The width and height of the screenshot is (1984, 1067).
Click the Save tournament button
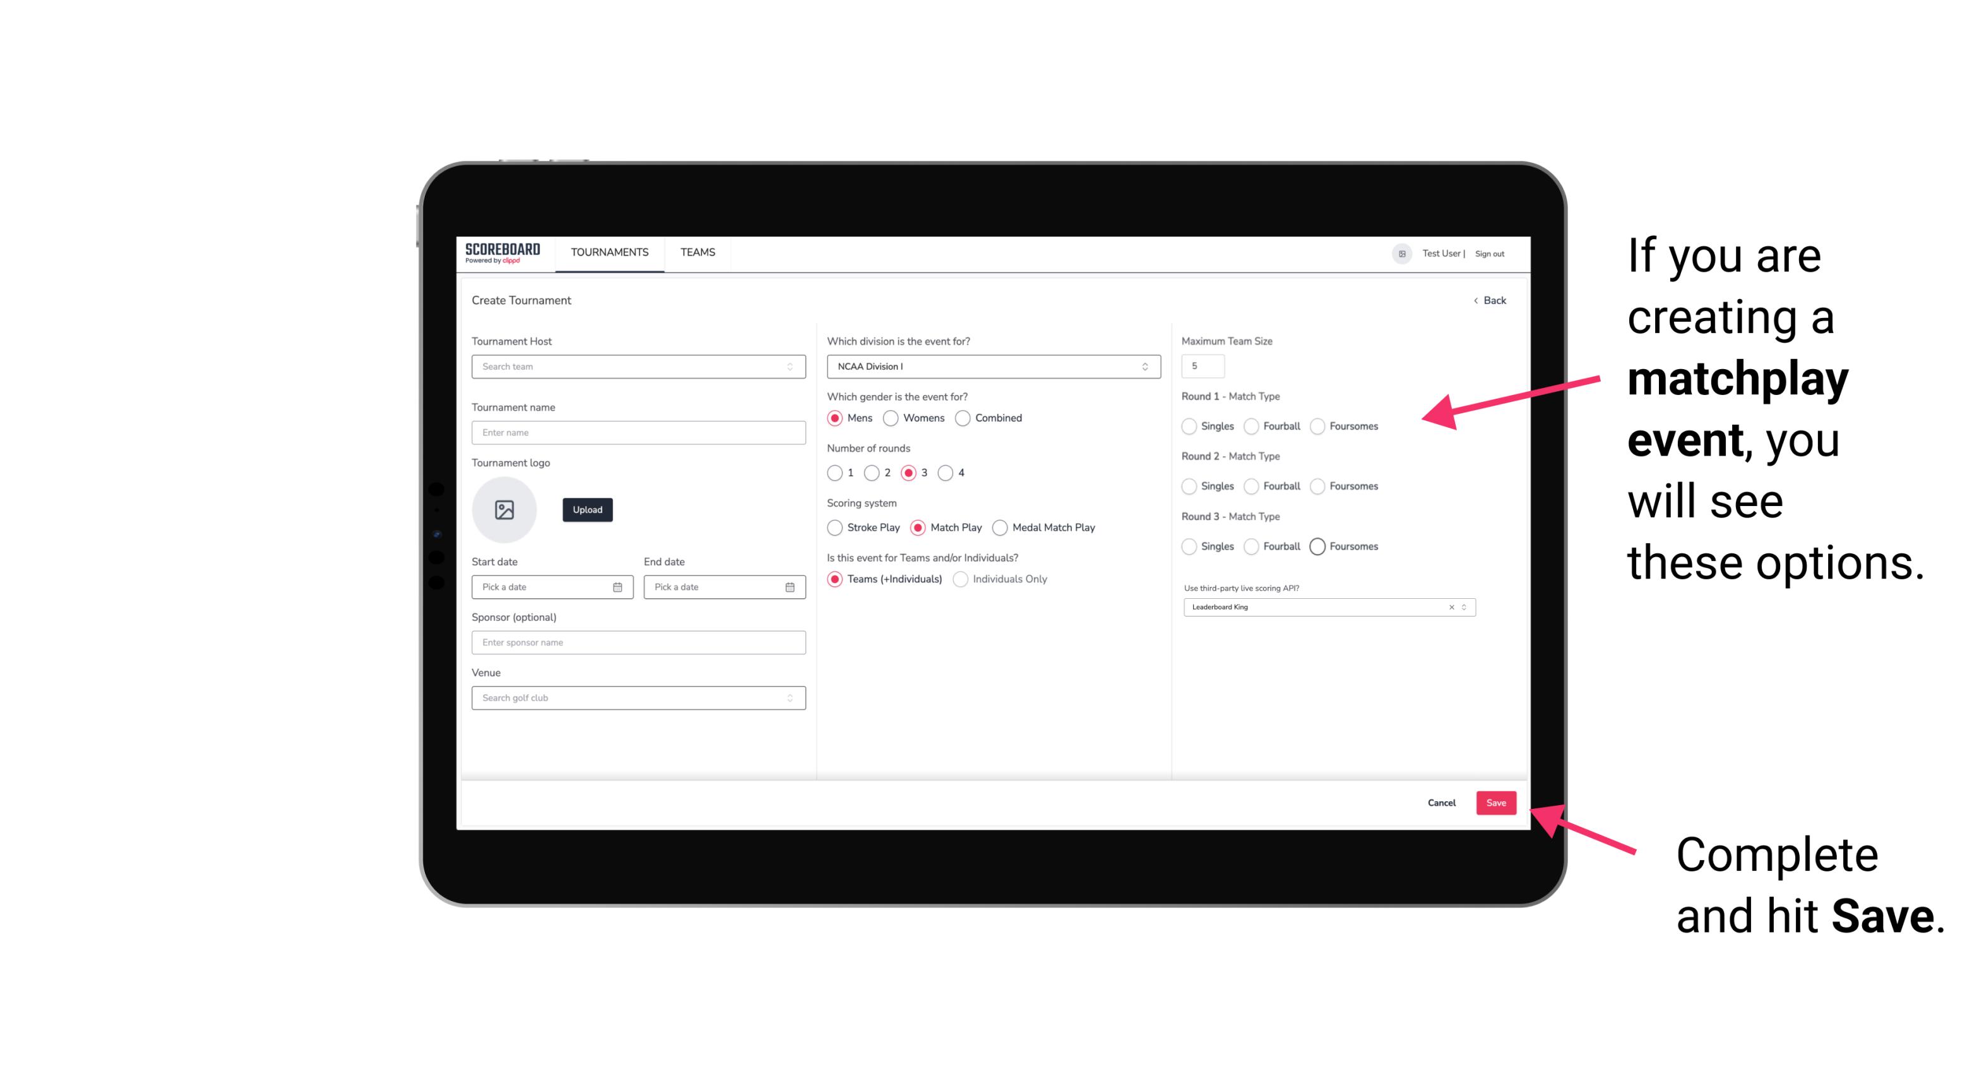[x=1497, y=803]
